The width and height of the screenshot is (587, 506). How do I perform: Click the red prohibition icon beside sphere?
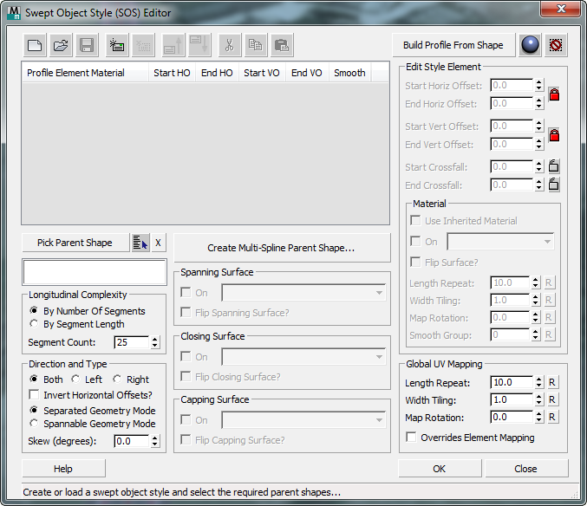pyautogui.click(x=556, y=45)
